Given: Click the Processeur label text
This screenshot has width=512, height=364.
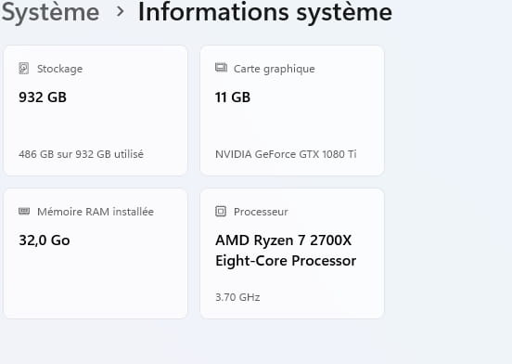Looking at the screenshot, I should coord(261,212).
